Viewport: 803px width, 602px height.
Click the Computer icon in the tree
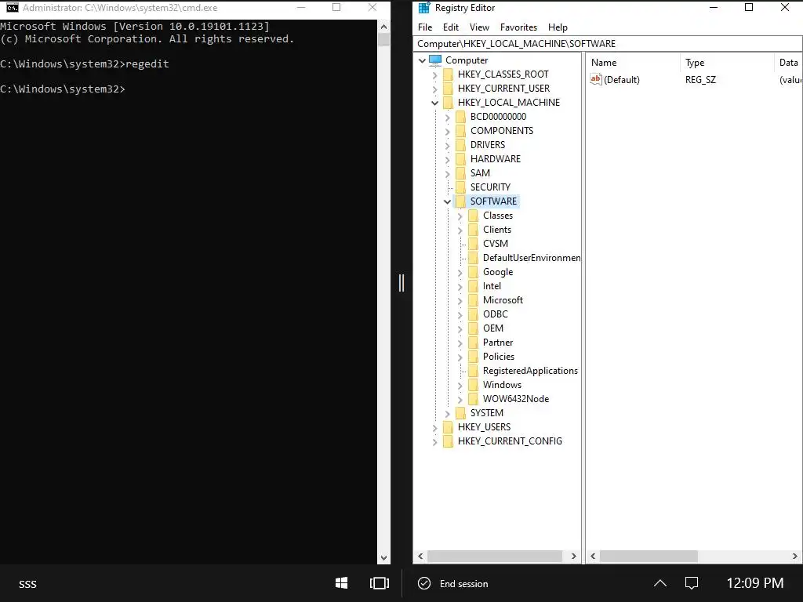pos(435,60)
